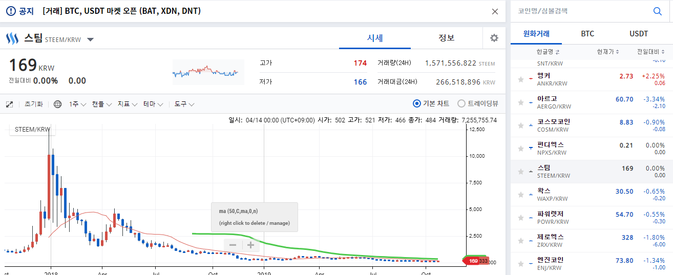The image size is (673, 275).
Task: Select the 코스모코인 COSM/KRW coin row
Action: pos(592,125)
